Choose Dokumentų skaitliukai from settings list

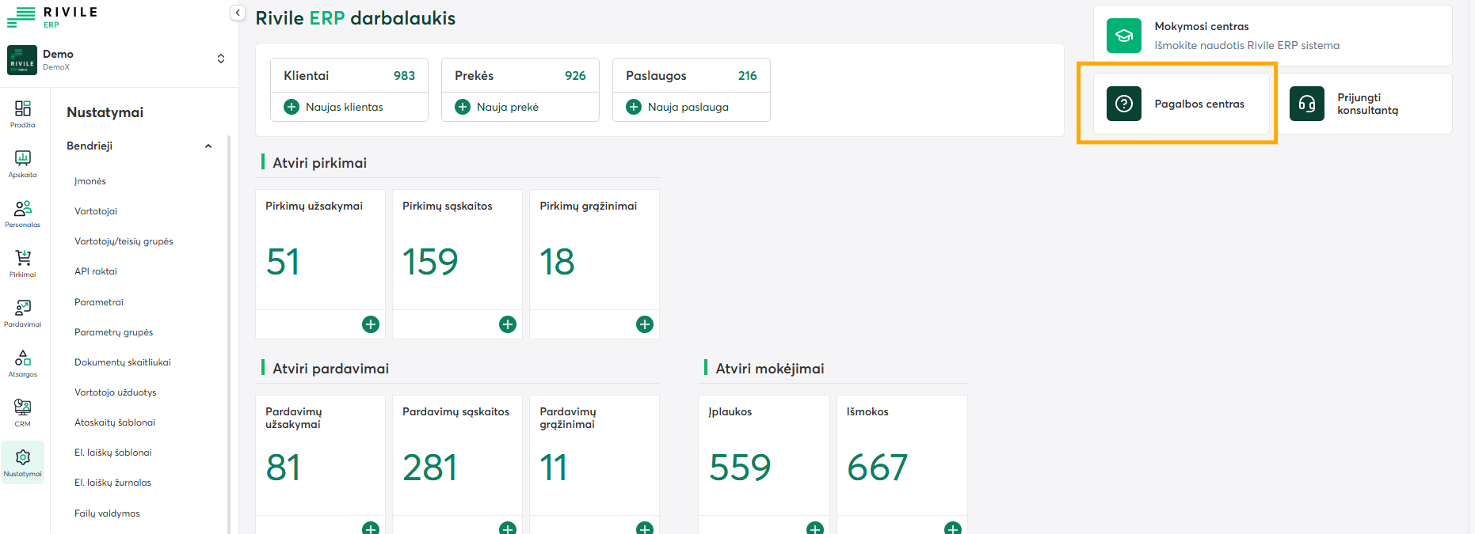(x=123, y=362)
